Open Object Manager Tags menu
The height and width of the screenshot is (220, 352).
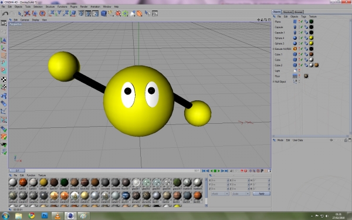coord(303,16)
